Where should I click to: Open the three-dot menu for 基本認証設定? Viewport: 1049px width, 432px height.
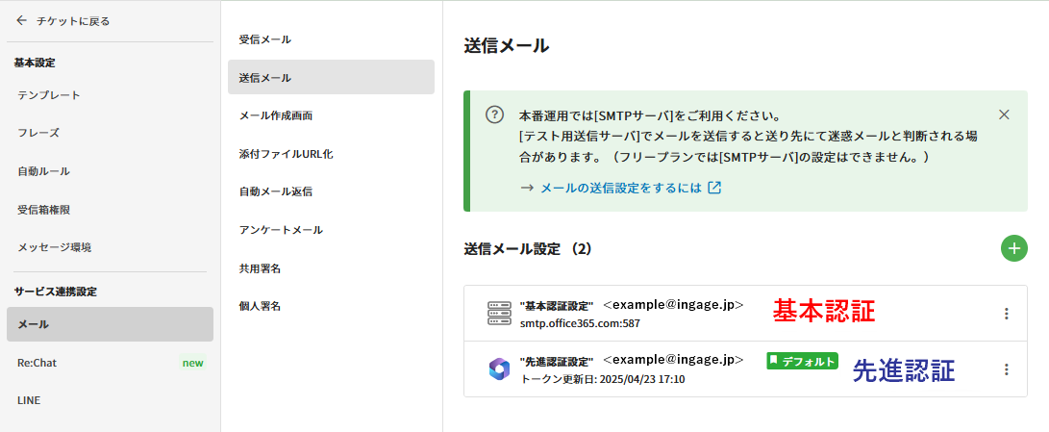1007,314
